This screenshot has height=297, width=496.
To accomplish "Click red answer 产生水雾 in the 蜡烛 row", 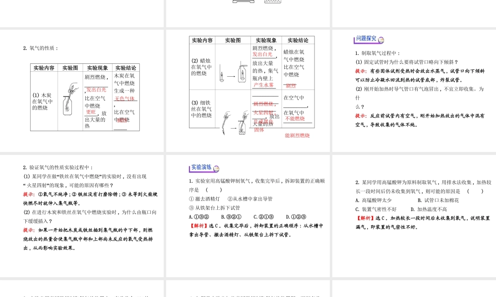I will [x=263, y=85].
